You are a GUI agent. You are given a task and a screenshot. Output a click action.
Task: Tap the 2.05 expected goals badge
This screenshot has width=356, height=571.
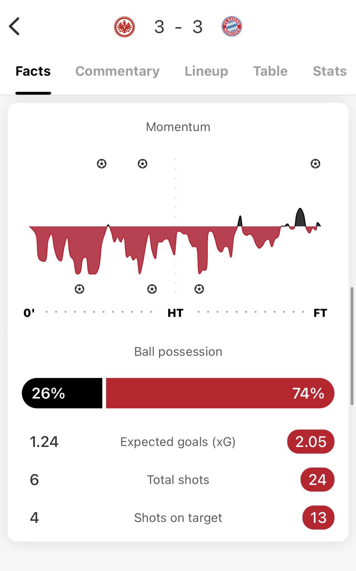tap(311, 442)
